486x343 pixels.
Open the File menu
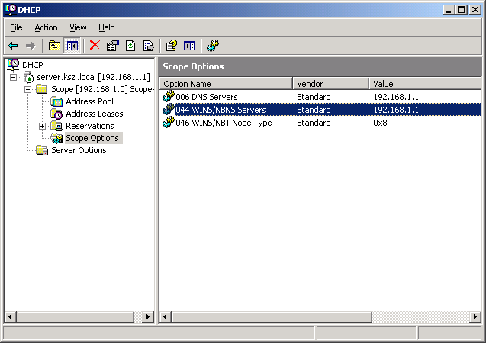point(16,27)
